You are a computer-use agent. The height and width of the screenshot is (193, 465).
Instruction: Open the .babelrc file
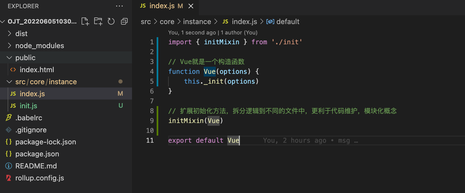[29, 118]
